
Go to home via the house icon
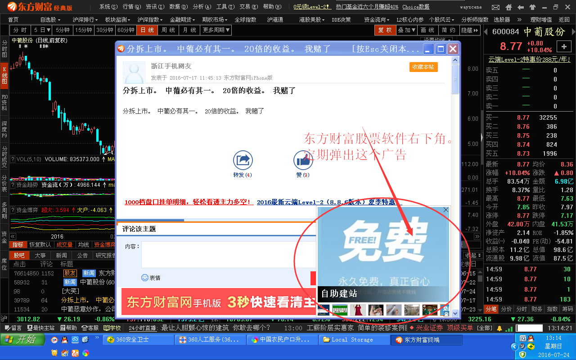508,8
